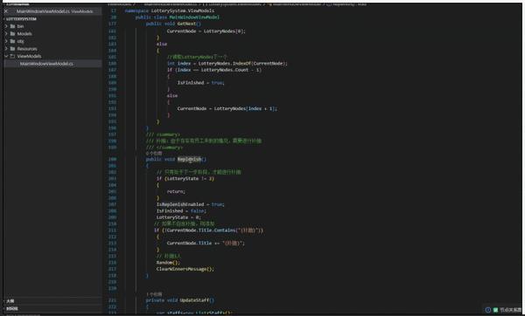Select the ViewModels folder label
This screenshot has width=525, height=316.
pos(29,56)
